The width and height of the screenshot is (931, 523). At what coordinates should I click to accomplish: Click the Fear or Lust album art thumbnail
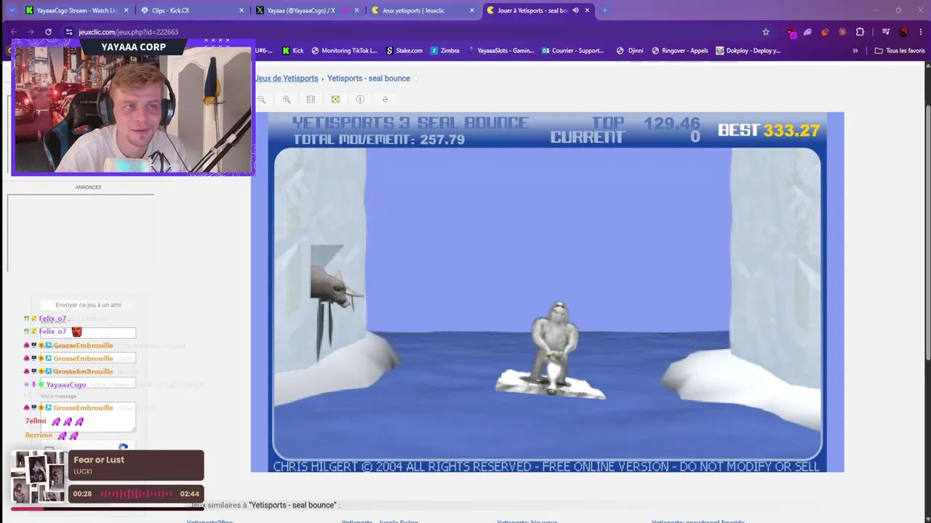point(39,477)
